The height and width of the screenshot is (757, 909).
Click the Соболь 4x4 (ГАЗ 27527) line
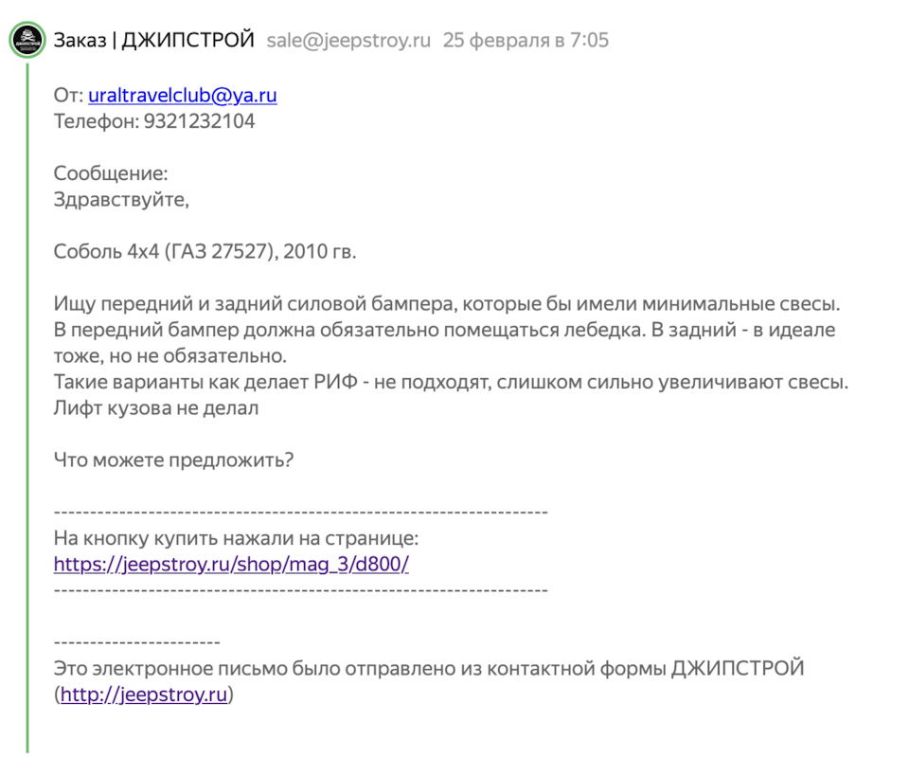(x=205, y=252)
